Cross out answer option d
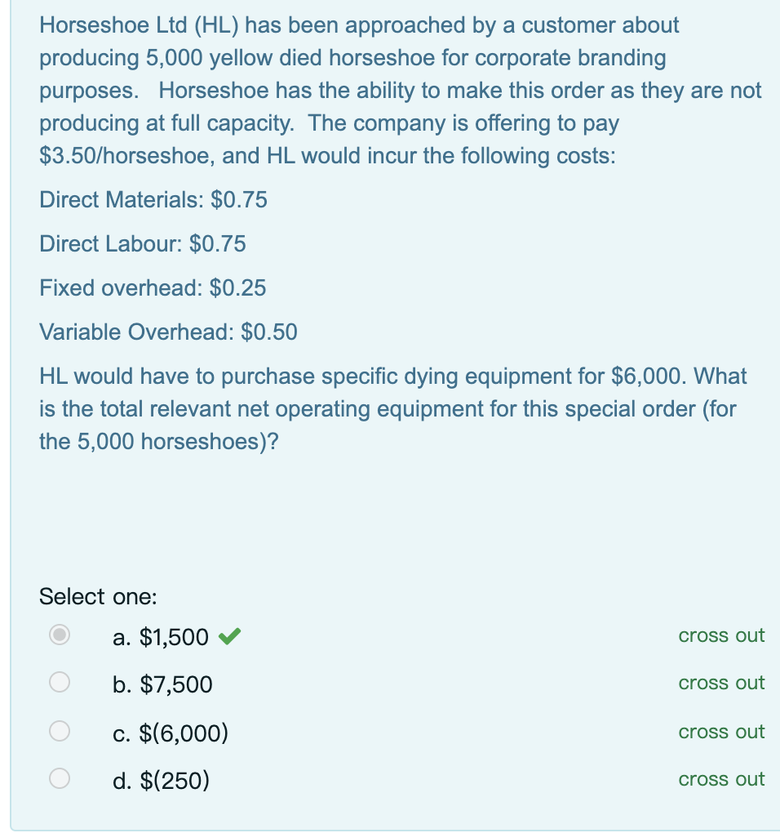Screen dimensions: 780x833 (721, 779)
